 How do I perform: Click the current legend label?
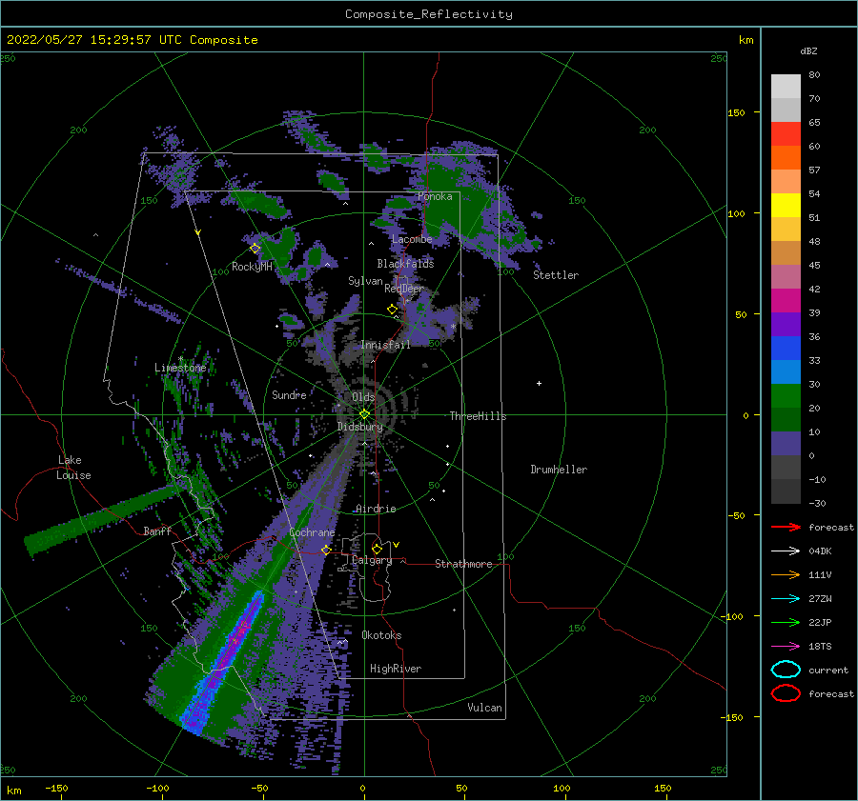[828, 670]
